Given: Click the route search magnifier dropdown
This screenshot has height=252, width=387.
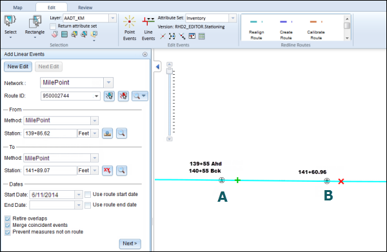Looking at the screenshot, I should click(x=140, y=96).
